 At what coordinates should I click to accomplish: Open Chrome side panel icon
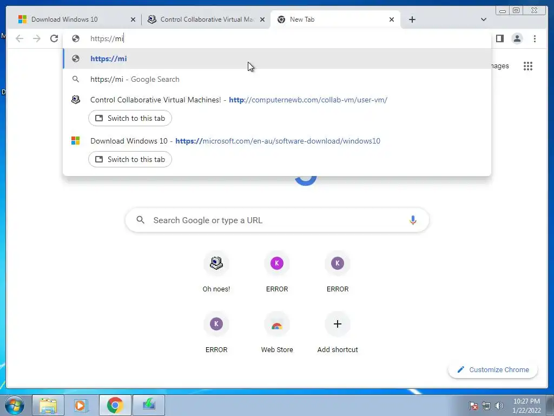499,38
